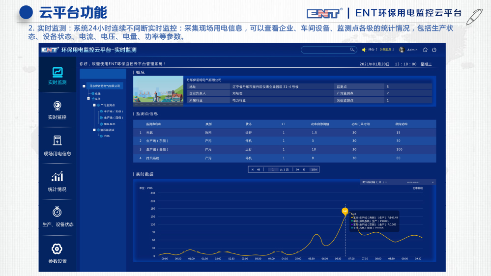Click the home icon in header

tap(425, 50)
